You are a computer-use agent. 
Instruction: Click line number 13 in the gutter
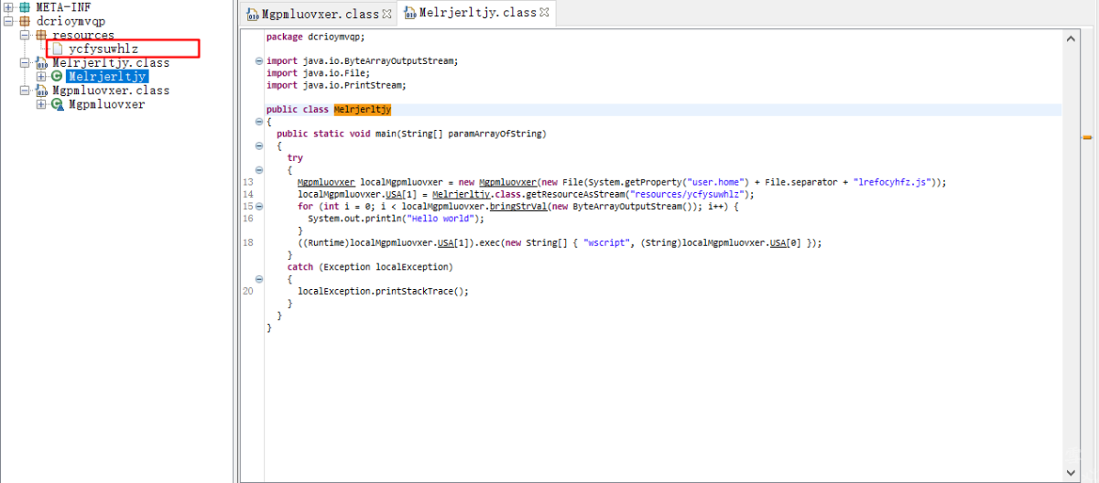point(248,182)
